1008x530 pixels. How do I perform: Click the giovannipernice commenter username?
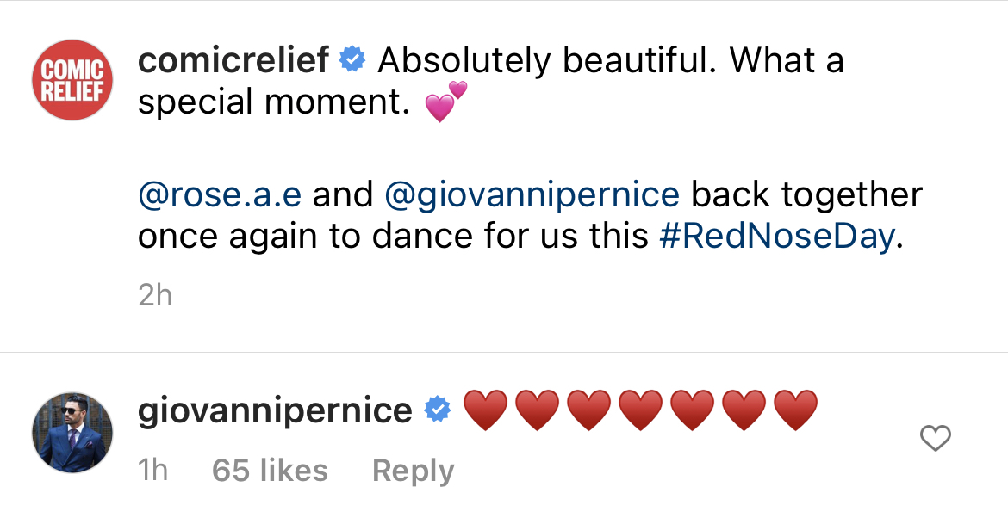coord(275,410)
